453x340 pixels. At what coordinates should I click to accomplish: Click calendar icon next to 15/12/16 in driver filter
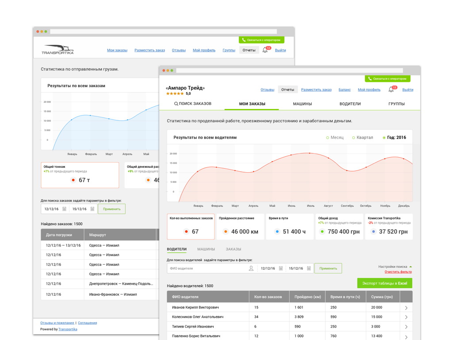pyautogui.click(x=309, y=268)
